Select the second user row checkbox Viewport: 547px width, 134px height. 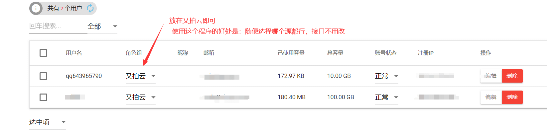pyautogui.click(x=43, y=97)
